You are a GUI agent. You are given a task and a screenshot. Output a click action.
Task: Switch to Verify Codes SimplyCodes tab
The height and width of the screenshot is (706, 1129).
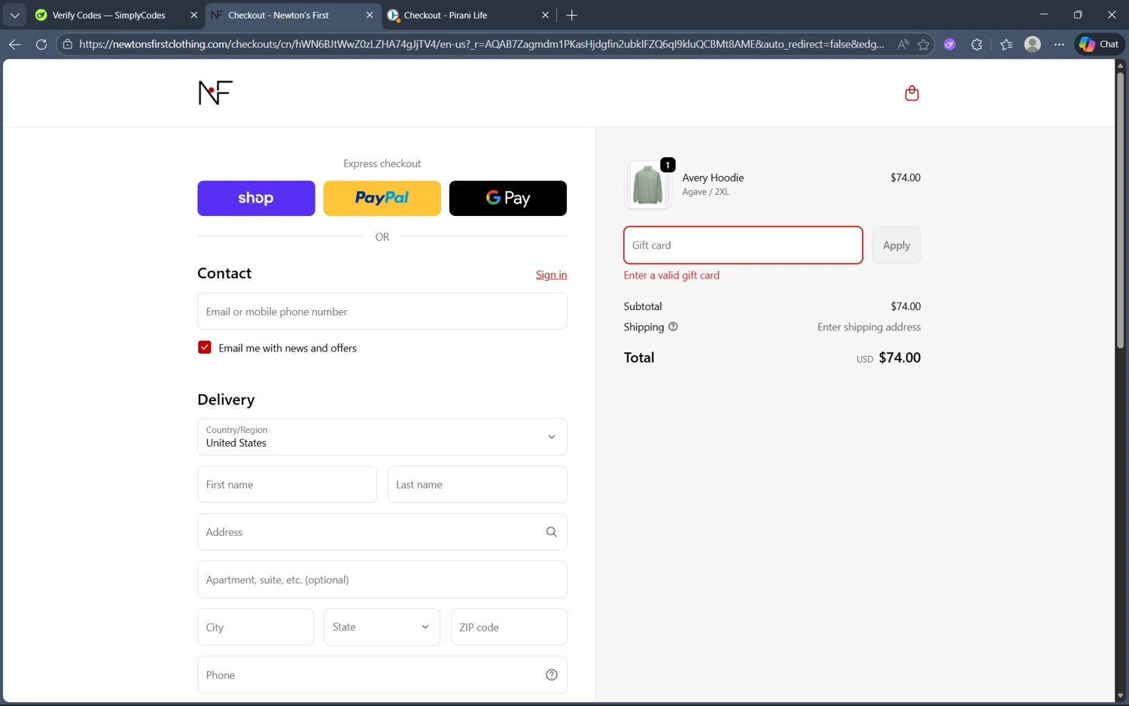coord(108,15)
